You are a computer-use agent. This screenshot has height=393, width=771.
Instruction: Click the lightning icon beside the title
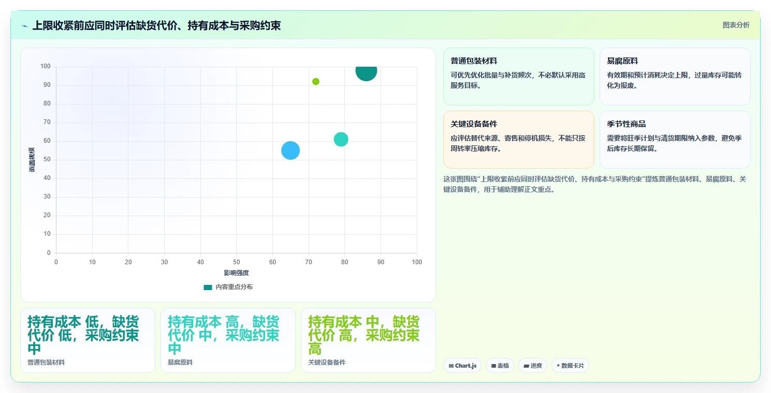pyautogui.click(x=24, y=26)
